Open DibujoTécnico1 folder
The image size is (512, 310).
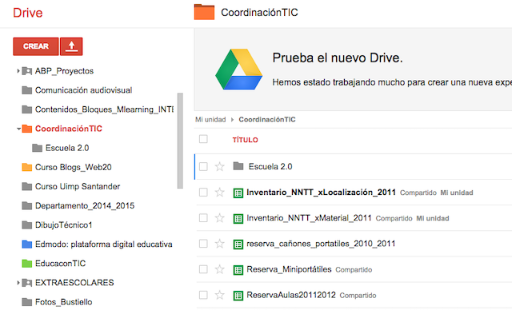(64, 225)
